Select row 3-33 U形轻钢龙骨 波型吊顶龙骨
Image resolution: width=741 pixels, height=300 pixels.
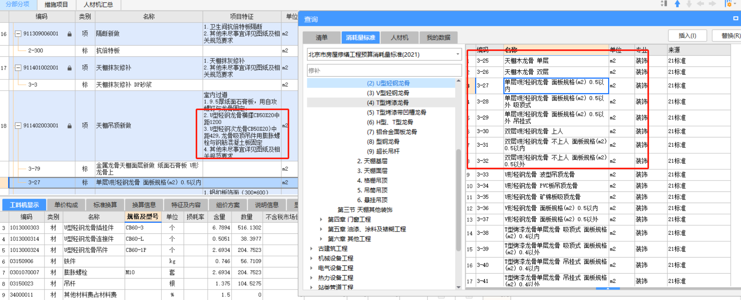598,175
